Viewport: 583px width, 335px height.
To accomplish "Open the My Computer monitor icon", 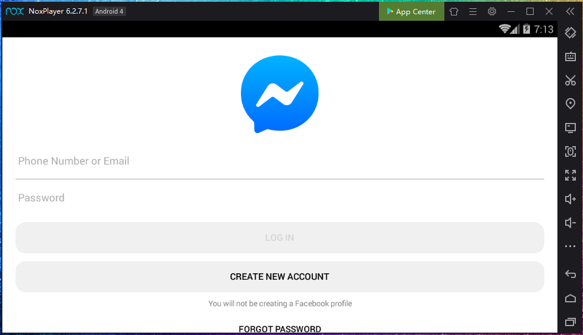I will coord(571,128).
